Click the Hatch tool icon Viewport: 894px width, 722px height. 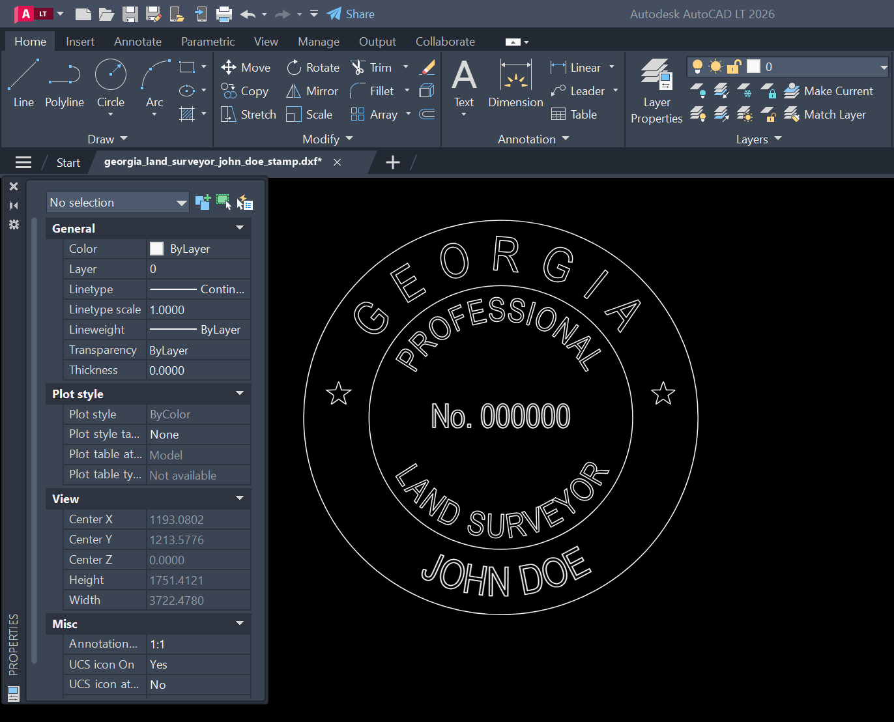click(187, 114)
